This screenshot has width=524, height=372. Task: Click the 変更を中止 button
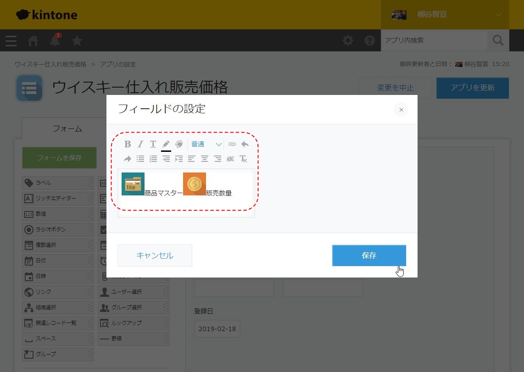395,88
